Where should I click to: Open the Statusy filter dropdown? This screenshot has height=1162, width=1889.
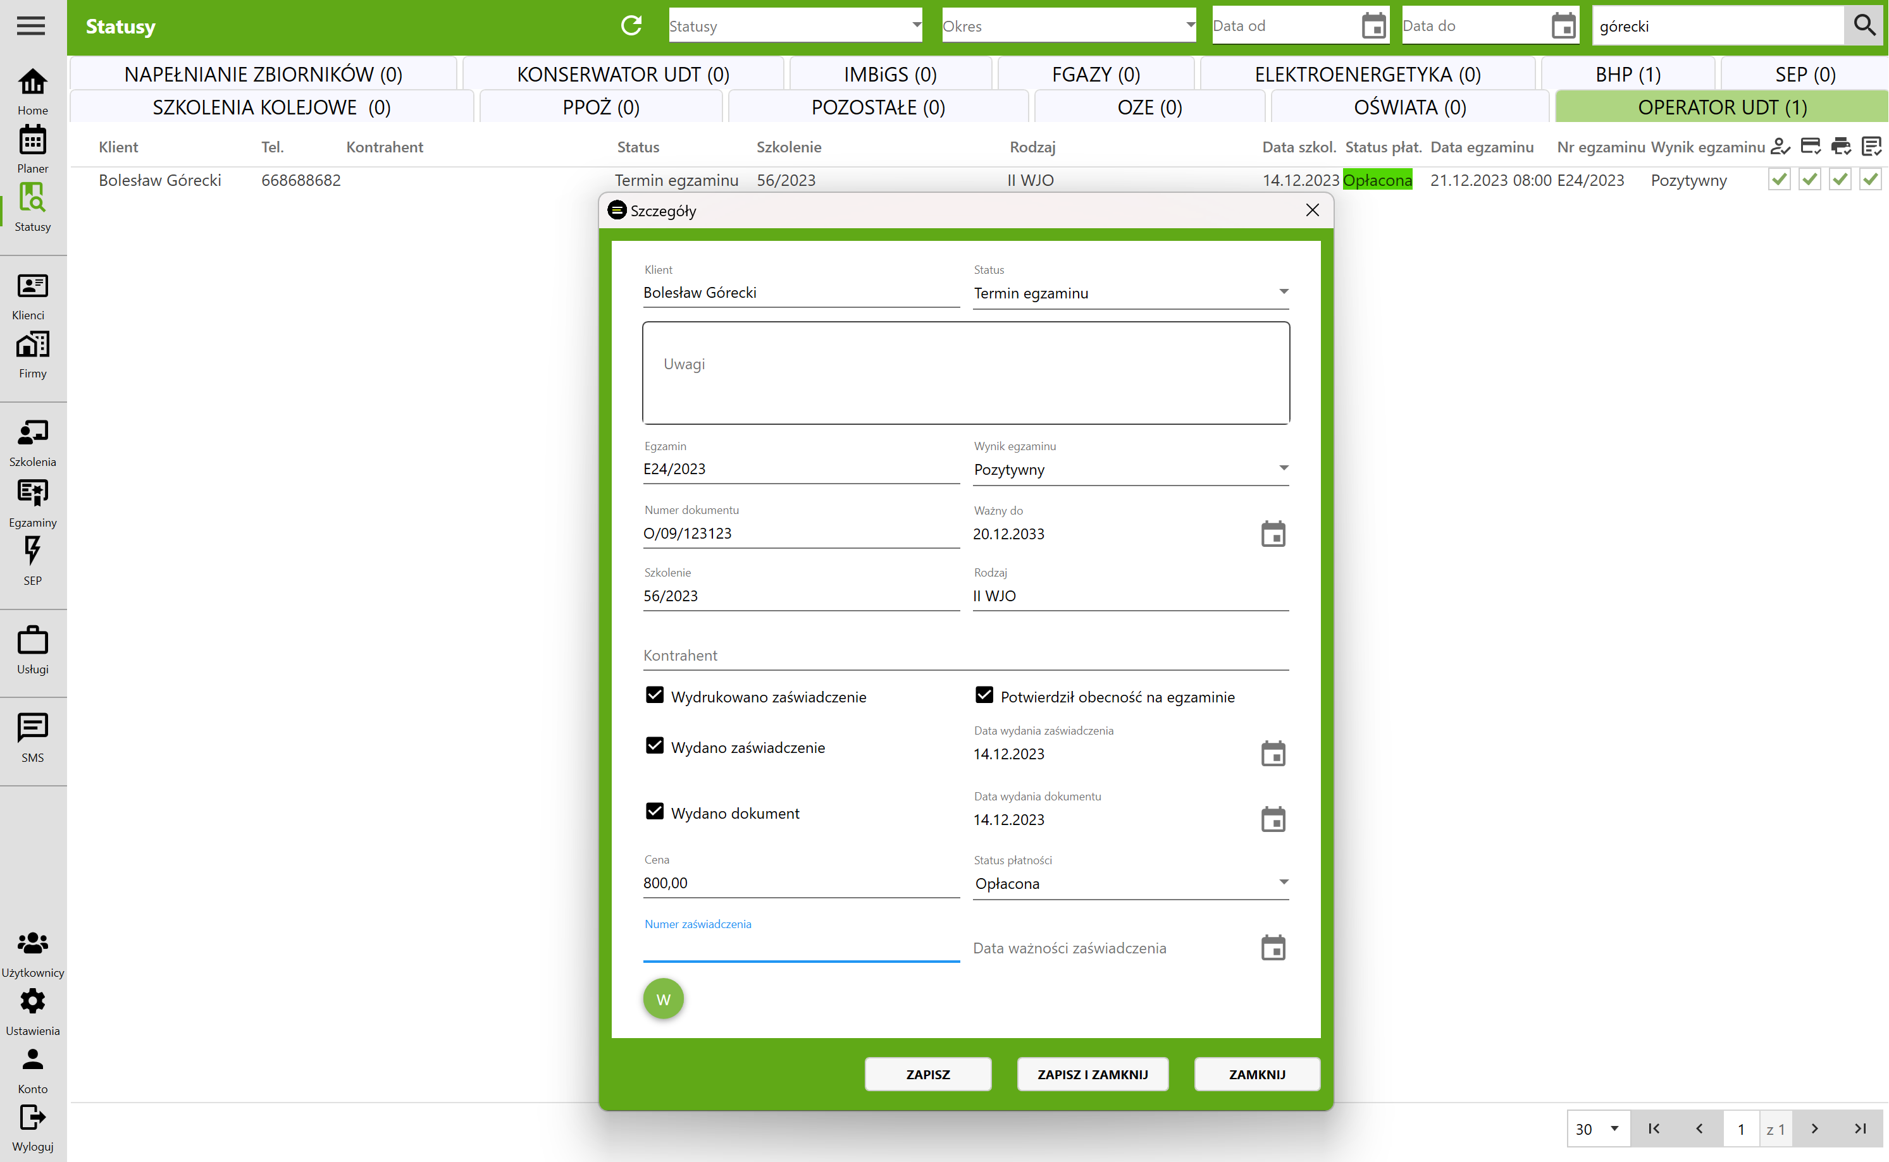(x=795, y=25)
